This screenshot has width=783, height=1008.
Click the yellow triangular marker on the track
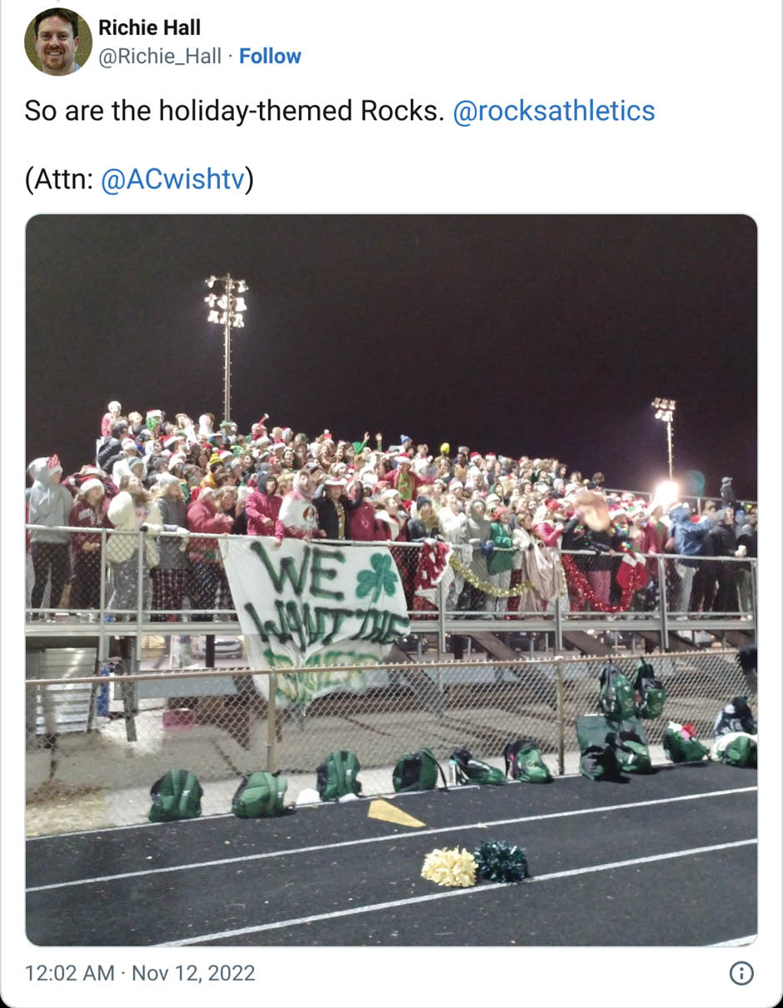(395, 813)
